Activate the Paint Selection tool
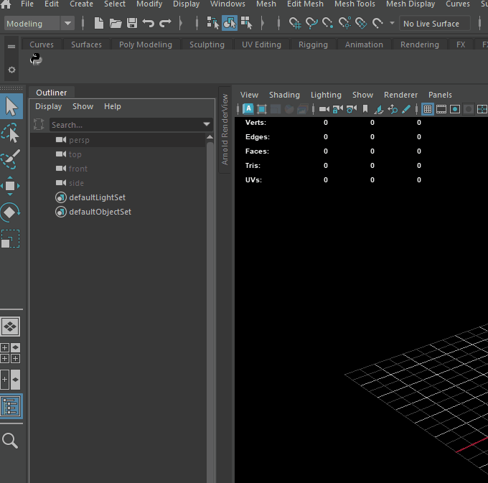The width and height of the screenshot is (488, 483). point(11,159)
